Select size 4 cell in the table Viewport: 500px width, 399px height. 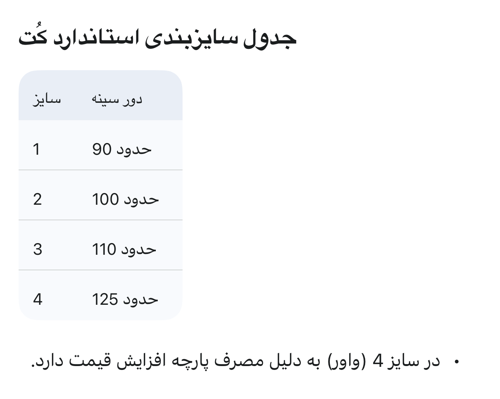tap(38, 299)
